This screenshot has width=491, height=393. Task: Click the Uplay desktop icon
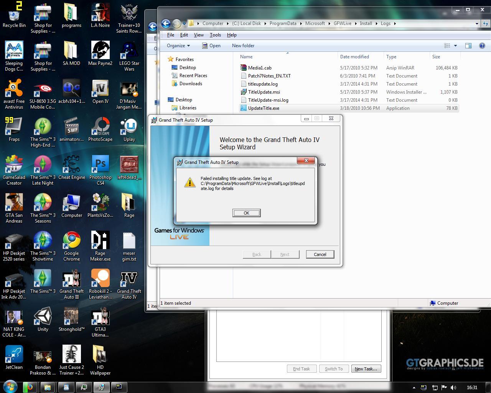[129, 129]
